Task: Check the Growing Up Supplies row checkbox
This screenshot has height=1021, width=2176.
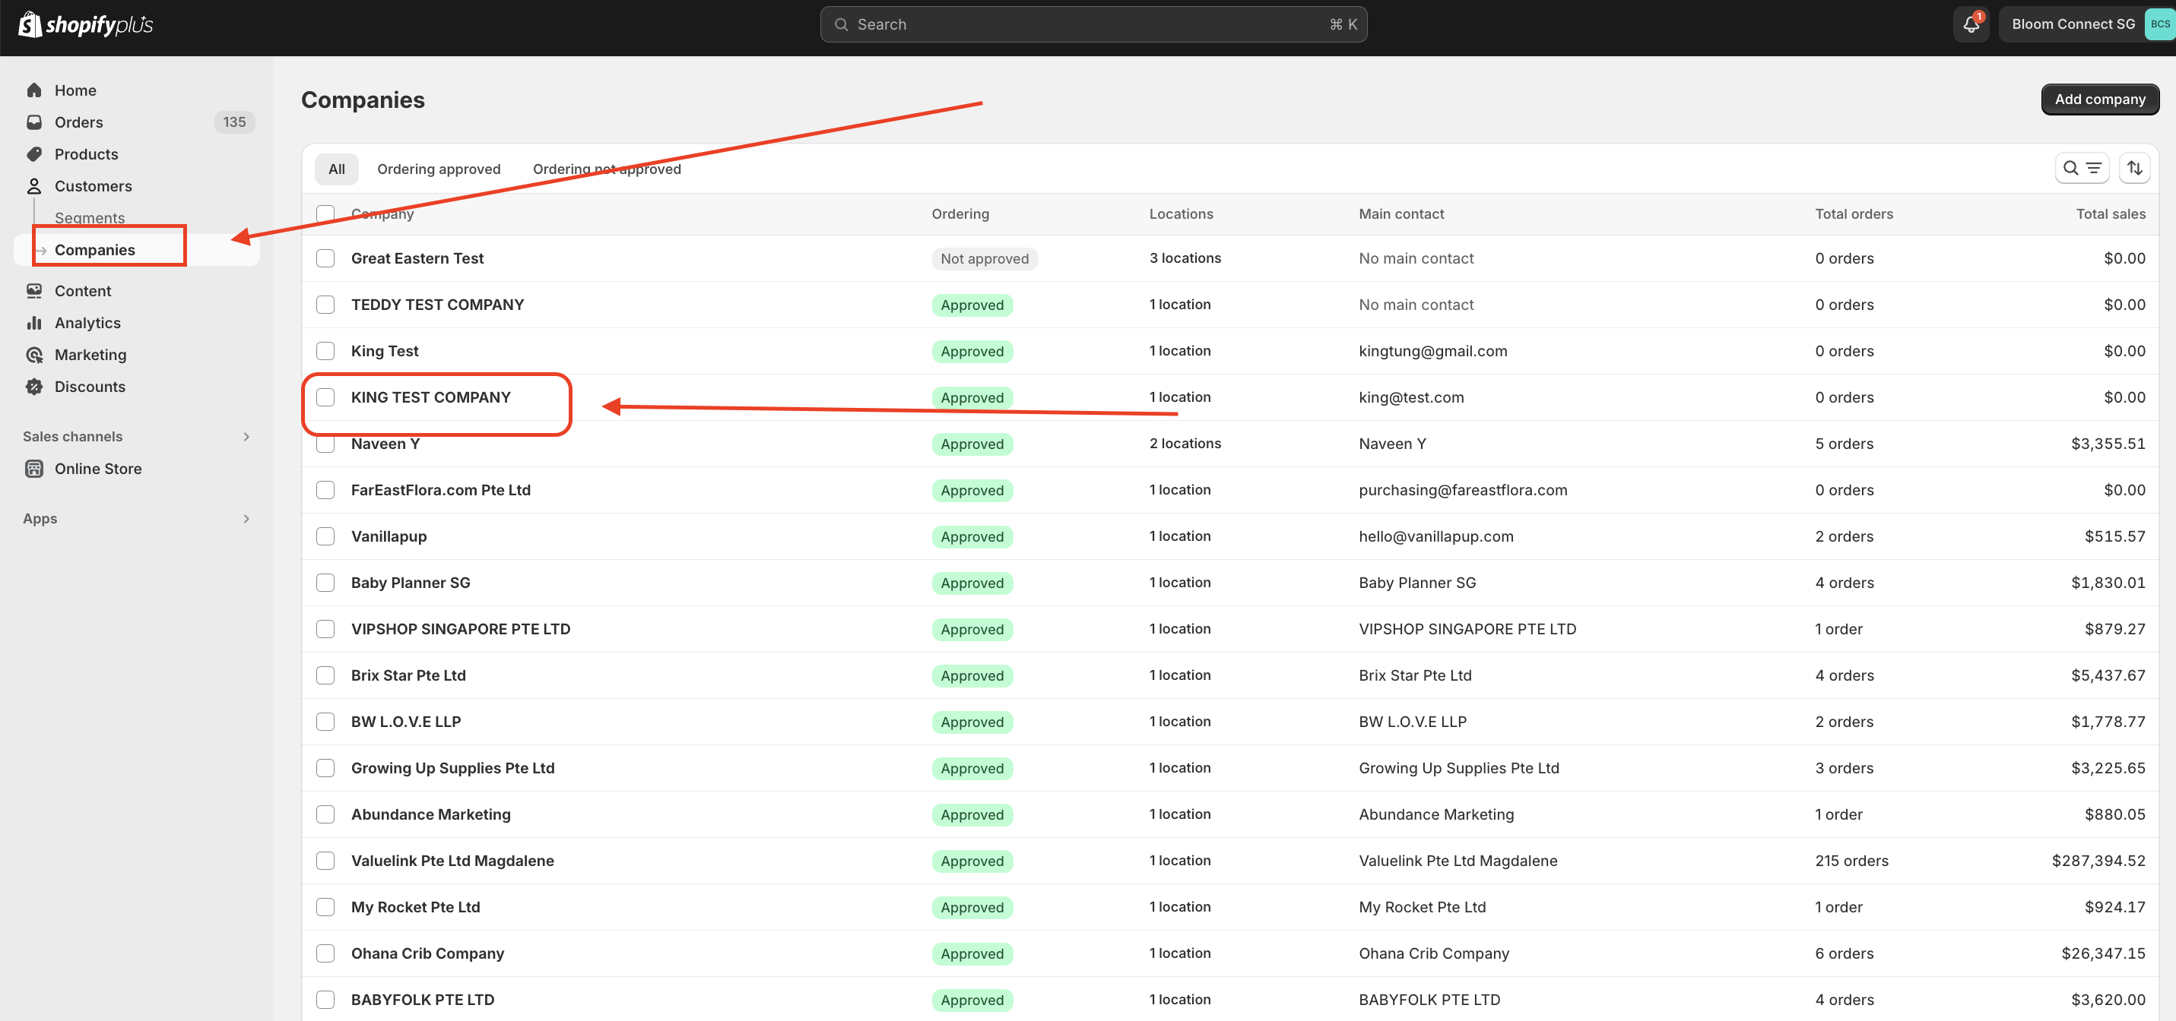Action: click(x=325, y=769)
